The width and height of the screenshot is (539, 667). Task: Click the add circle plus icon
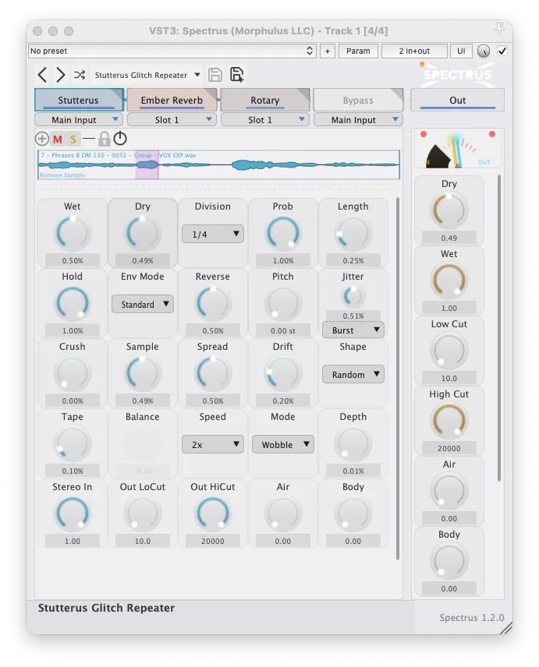pyautogui.click(x=41, y=139)
